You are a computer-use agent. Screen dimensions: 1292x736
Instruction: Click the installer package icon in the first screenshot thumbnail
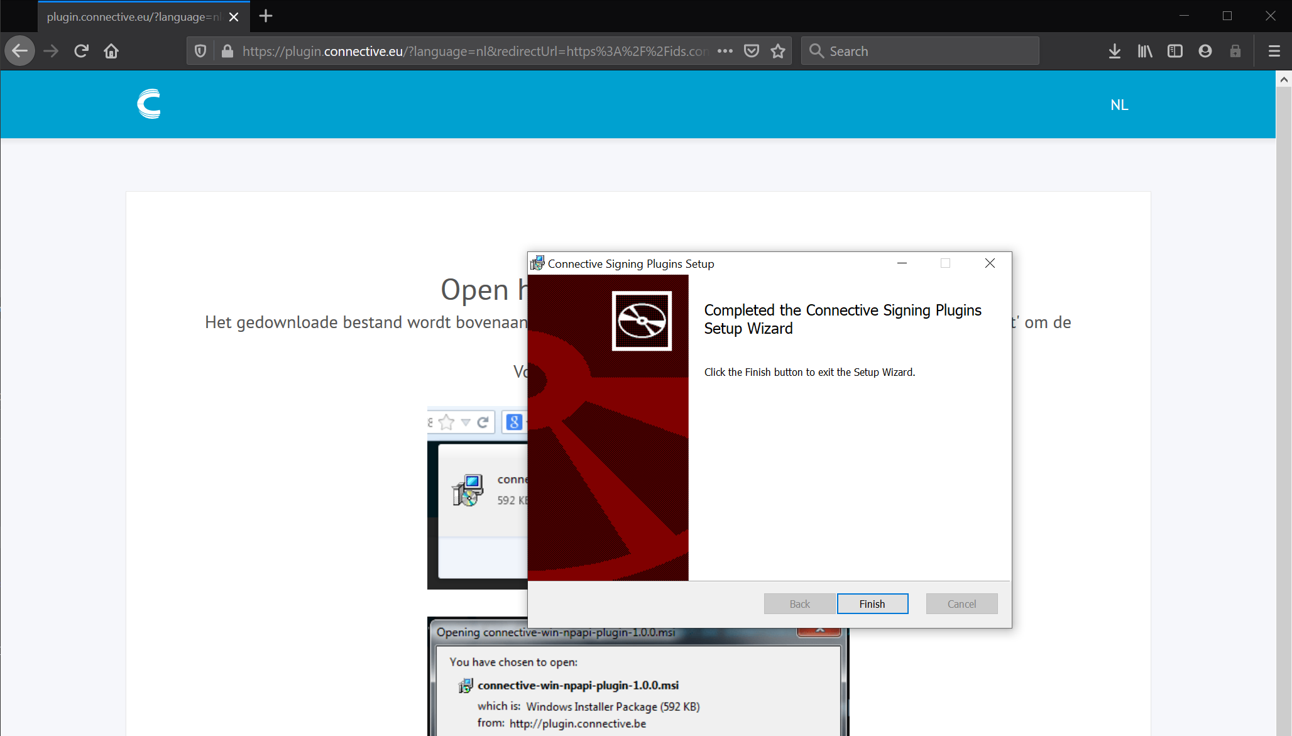point(468,490)
